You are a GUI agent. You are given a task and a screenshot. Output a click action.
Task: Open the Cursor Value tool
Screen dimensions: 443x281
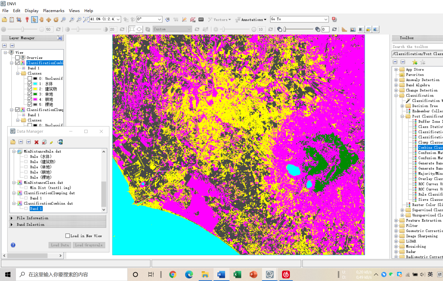coord(201,20)
